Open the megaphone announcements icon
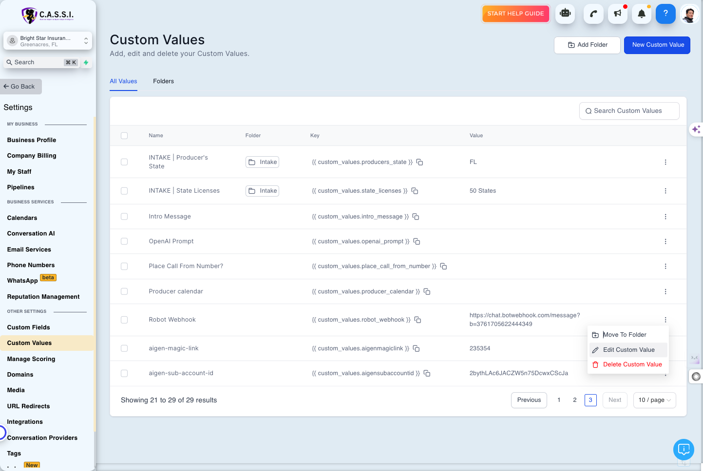The image size is (703, 471). (618, 14)
